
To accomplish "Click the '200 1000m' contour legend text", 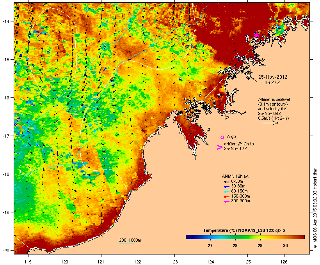I will (x=130, y=240).
